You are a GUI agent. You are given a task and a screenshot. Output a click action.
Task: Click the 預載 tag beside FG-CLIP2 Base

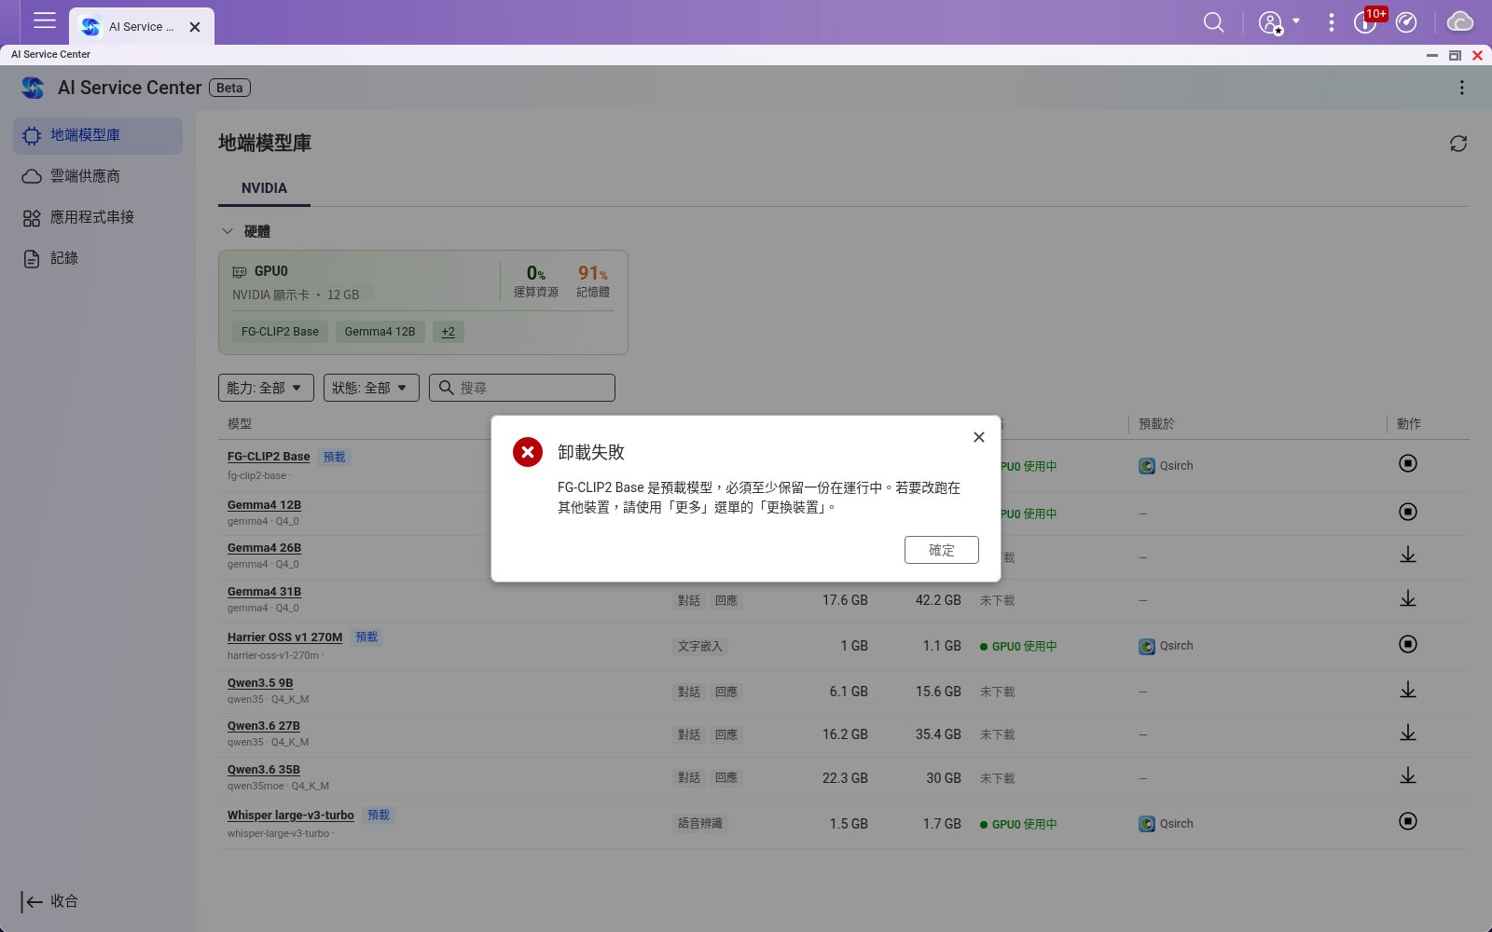[334, 457]
